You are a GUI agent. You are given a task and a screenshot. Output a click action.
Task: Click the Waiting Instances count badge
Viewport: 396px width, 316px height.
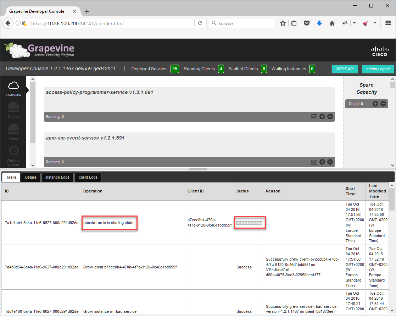(312, 69)
